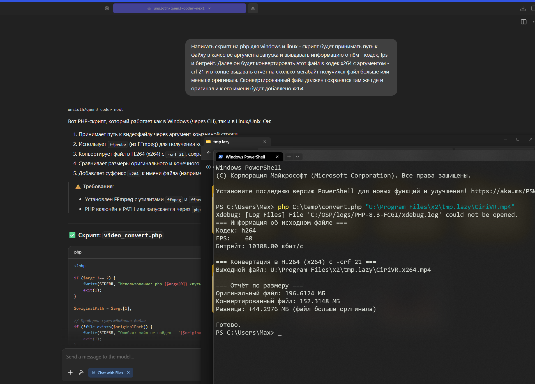The height and width of the screenshot is (384, 535).
Task: Click the user's prompt message bubble
Action: coord(291,67)
